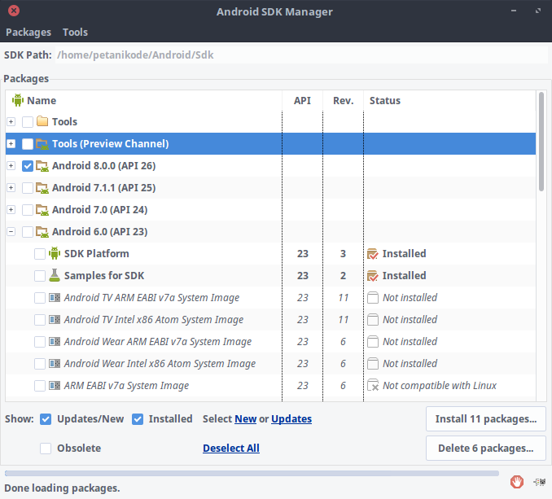
Task: Click the Samples for SDK flask icon
Action: pos(55,275)
